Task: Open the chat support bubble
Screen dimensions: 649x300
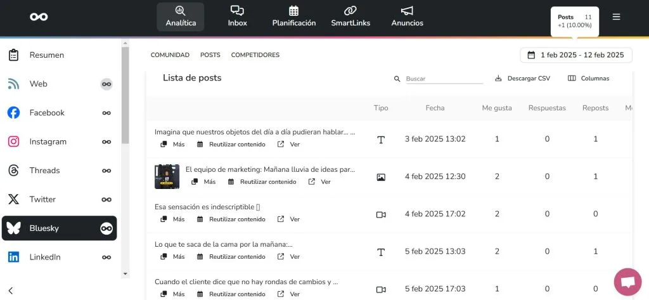Action: [627, 282]
